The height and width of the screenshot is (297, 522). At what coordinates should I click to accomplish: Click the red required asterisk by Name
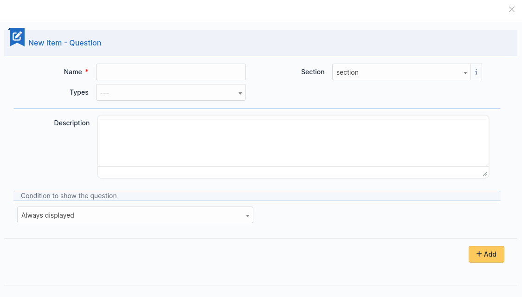coord(87,72)
